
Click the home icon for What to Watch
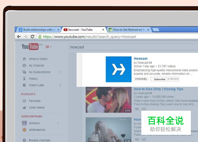click(x=24, y=59)
